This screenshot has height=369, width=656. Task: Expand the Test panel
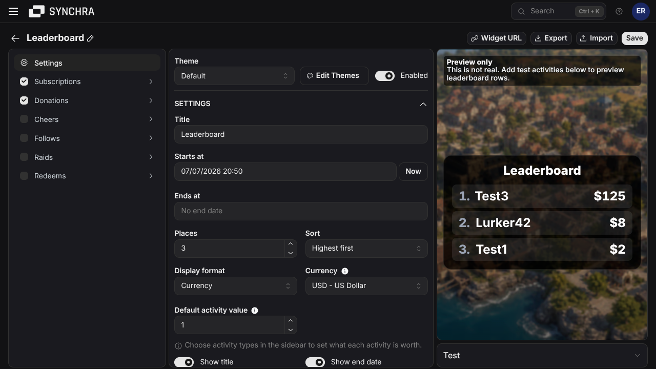[x=542, y=356]
